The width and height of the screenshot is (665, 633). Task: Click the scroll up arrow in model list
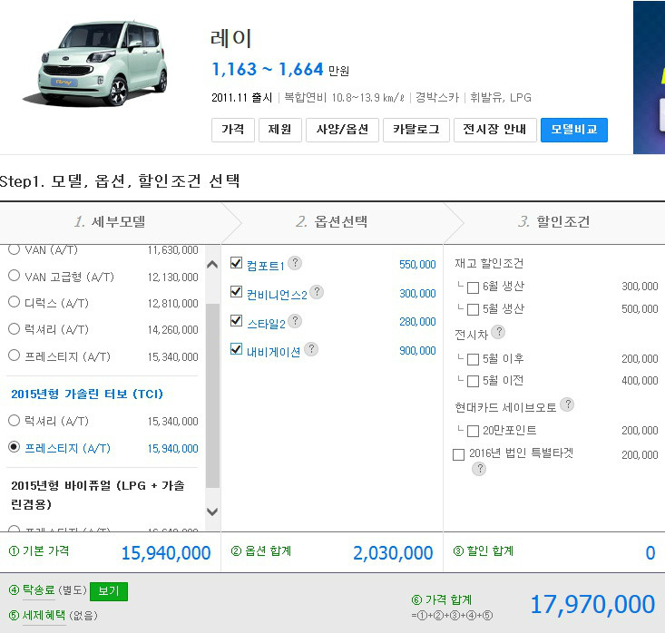tap(212, 265)
